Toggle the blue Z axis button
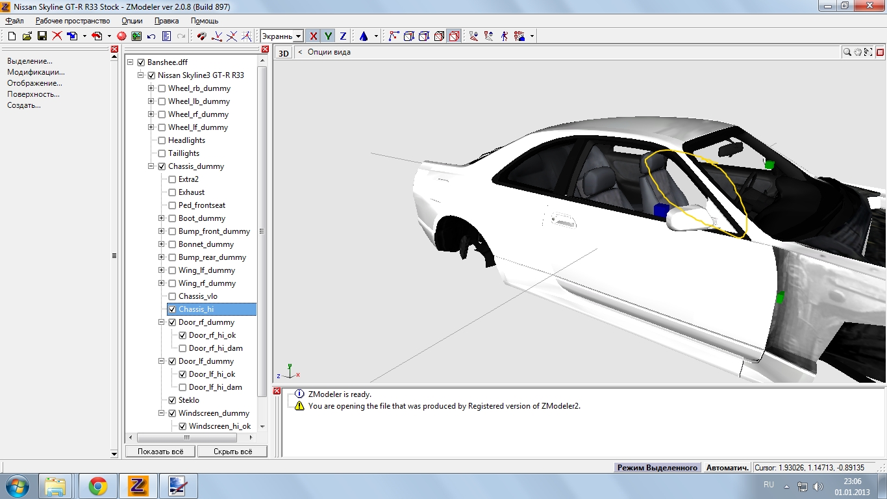 343,36
